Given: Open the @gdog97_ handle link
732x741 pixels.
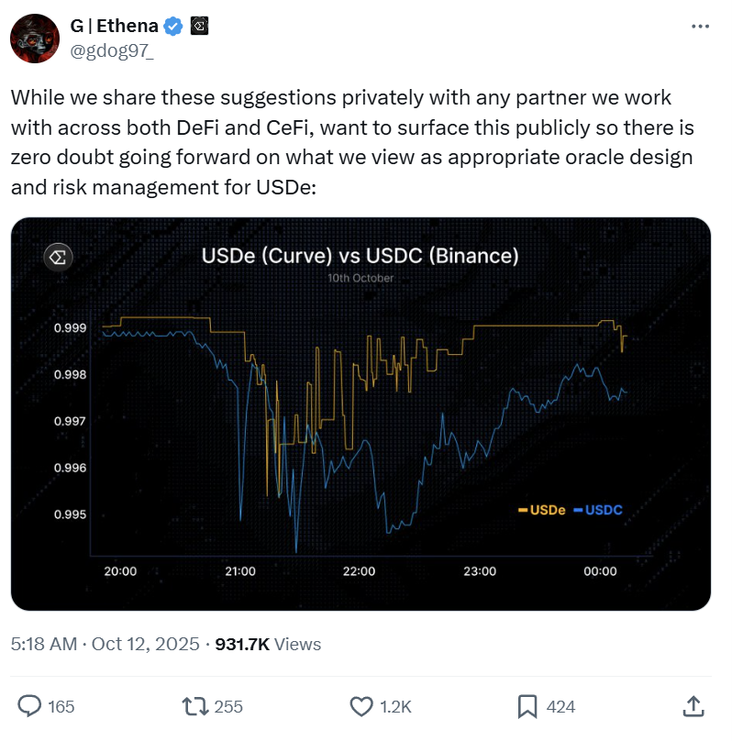Looking at the screenshot, I should (110, 50).
